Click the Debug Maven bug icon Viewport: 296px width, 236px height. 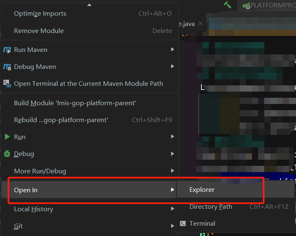point(7,67)
